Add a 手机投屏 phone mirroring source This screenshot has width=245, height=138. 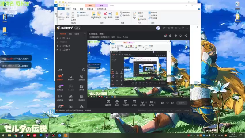126,103
